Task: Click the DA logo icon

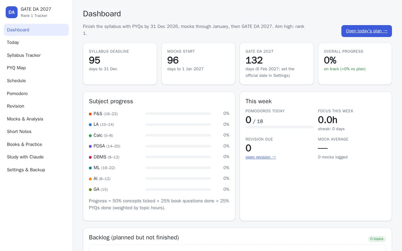Action: (x=12, y=12)
